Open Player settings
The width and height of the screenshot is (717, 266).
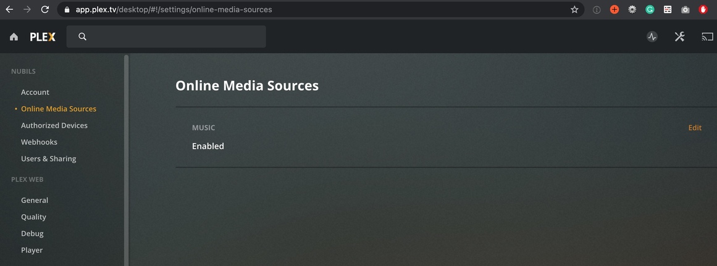coord(31,250)
